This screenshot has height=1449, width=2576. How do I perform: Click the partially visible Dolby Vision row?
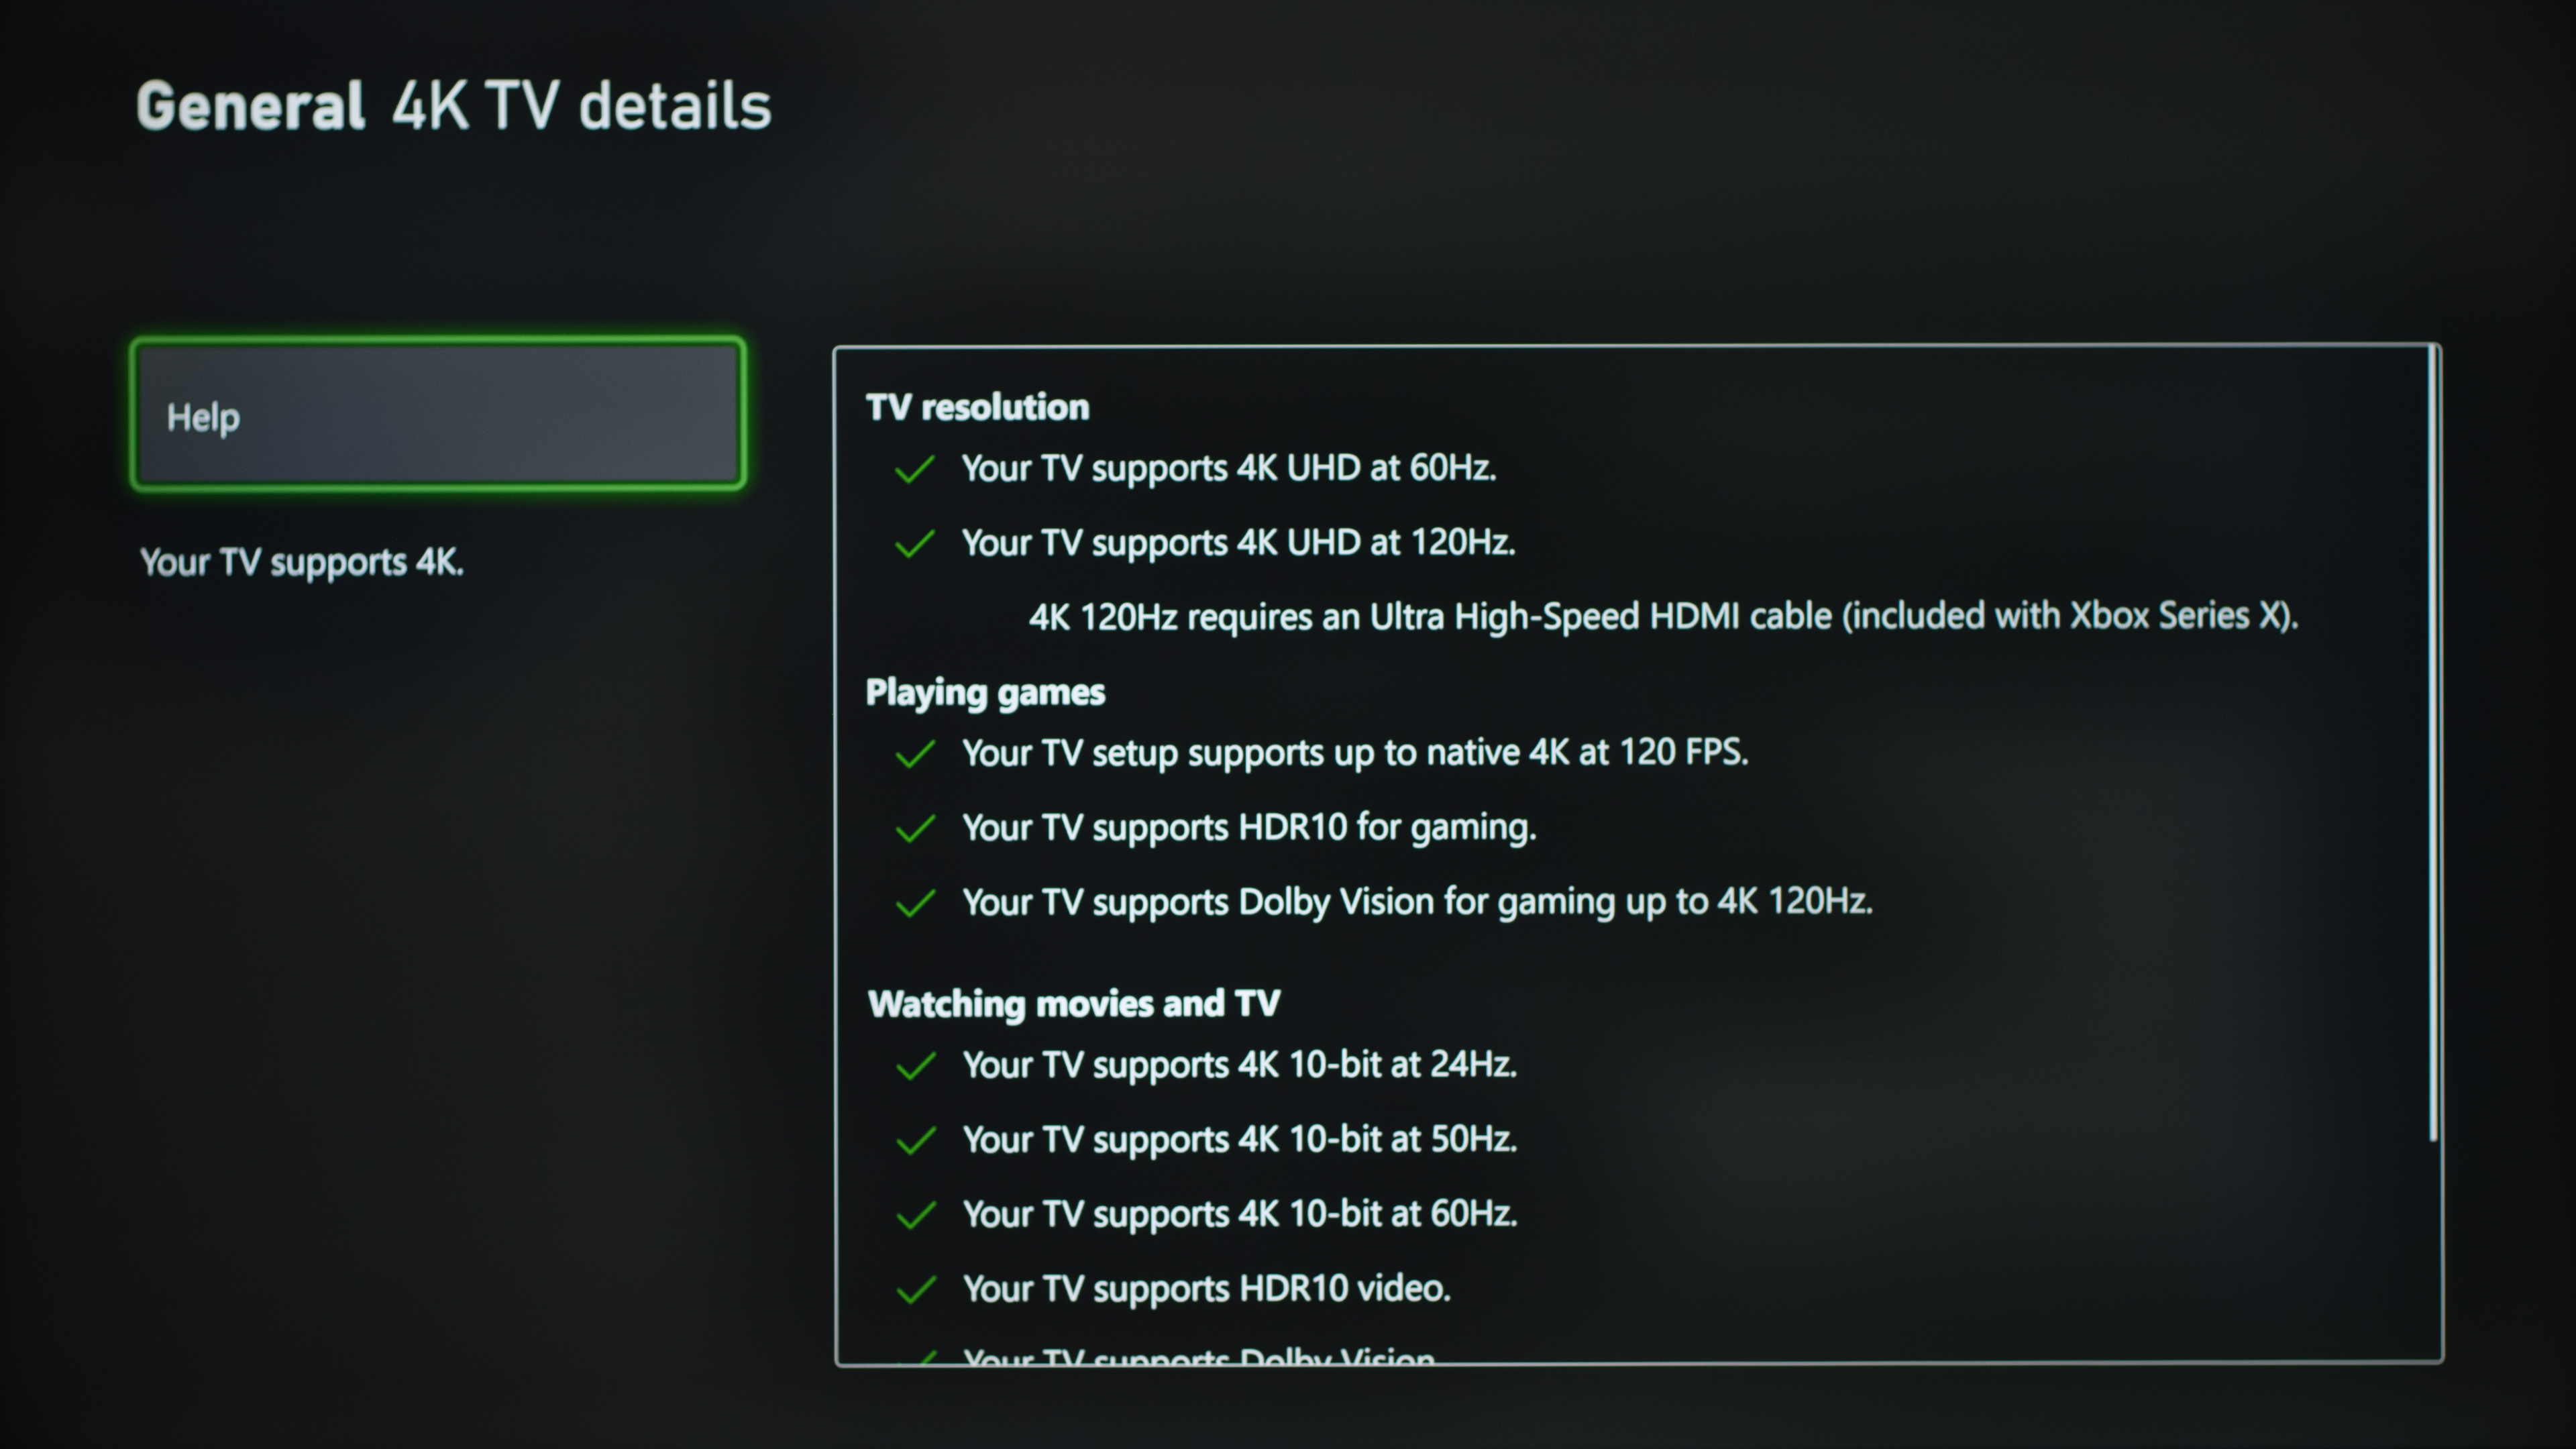[x=1198, y=1356]
